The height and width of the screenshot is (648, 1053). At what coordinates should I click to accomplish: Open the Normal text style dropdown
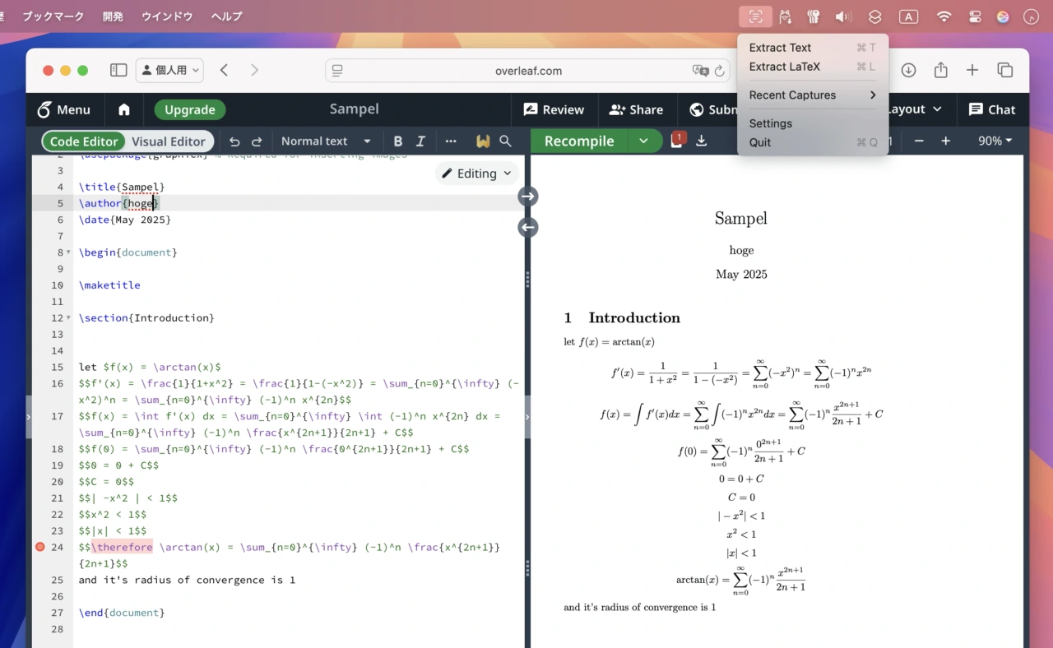pyautogui.click(x=326, y=141)
